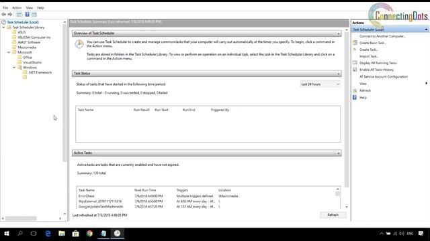The height and width of the screenshot is (241, 430).
Task: Click Import Task action
Action: [369, 56]
